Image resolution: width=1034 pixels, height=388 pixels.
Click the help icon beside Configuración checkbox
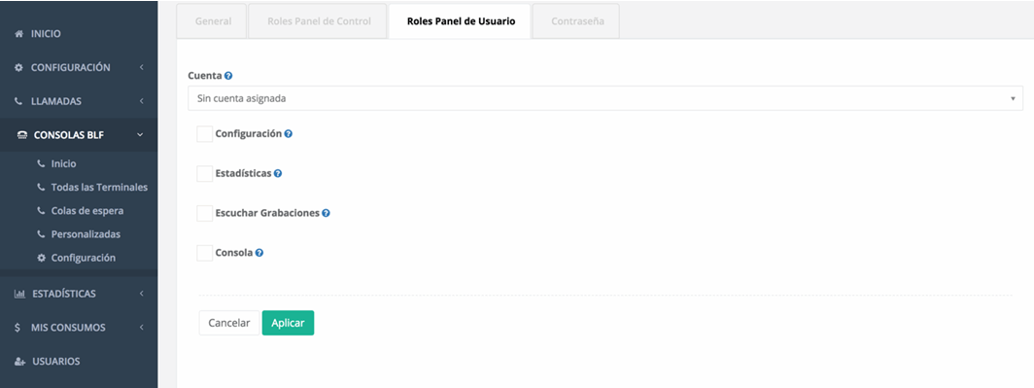289,133
